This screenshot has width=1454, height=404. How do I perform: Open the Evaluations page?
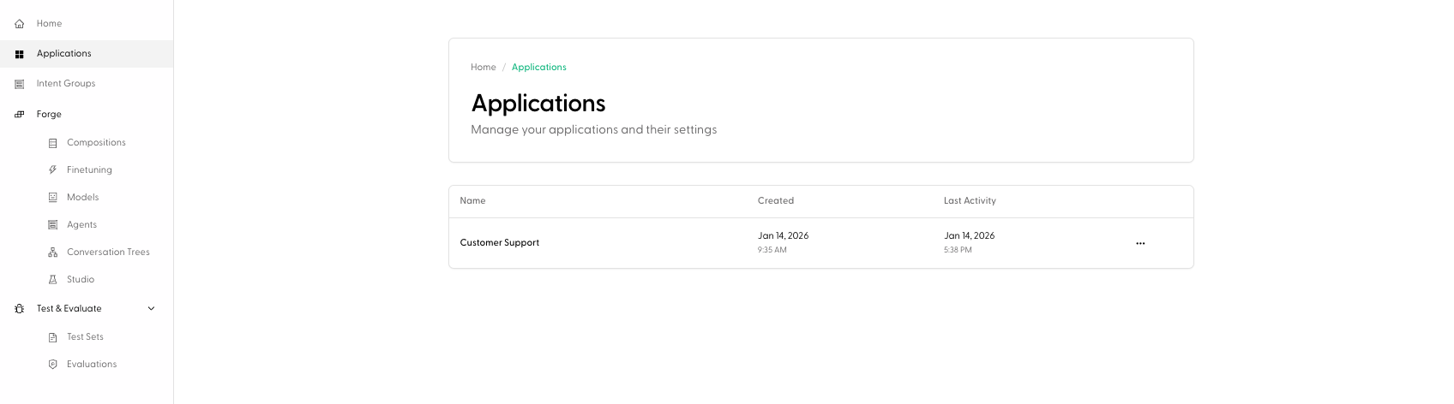(92, 365)
